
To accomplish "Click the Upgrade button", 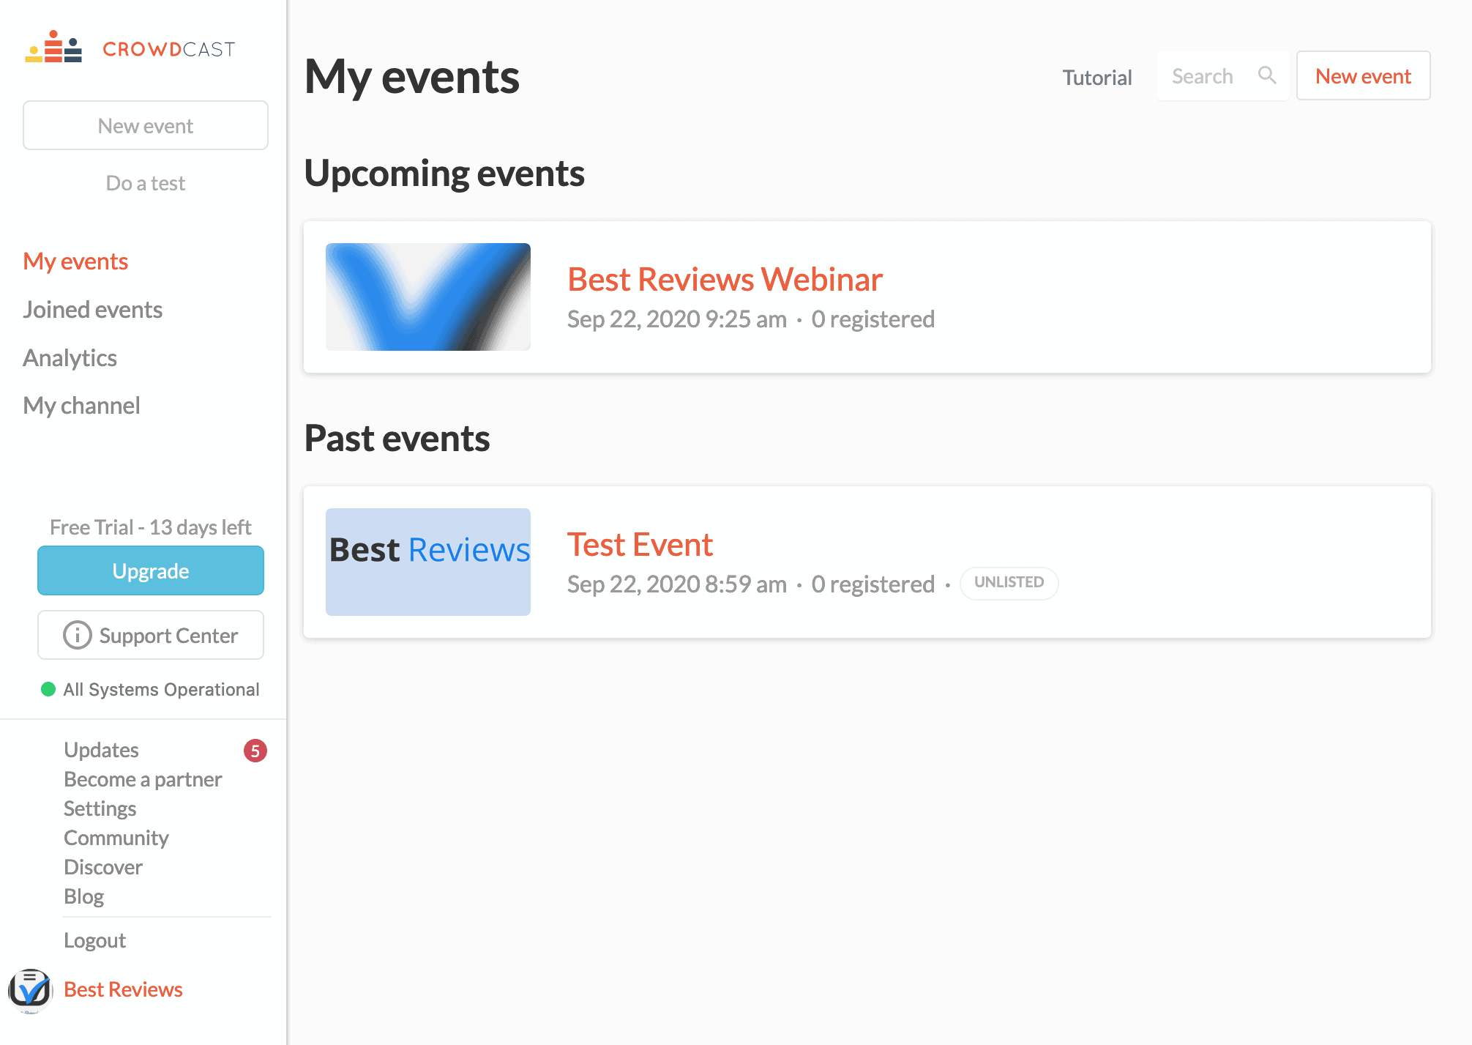I will (x=150, y=570).
